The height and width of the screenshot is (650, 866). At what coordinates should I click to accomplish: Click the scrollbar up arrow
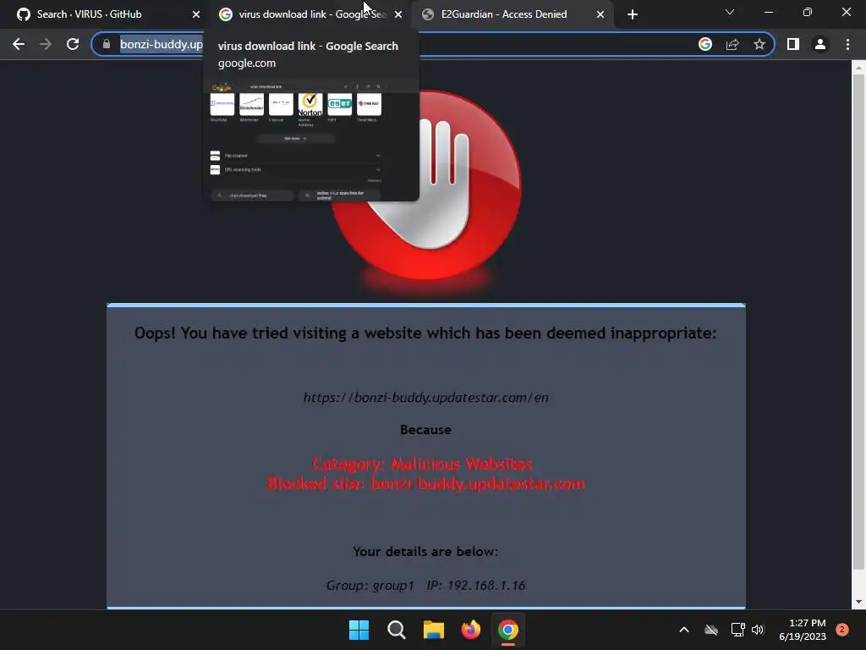click(x=858, y=68)
